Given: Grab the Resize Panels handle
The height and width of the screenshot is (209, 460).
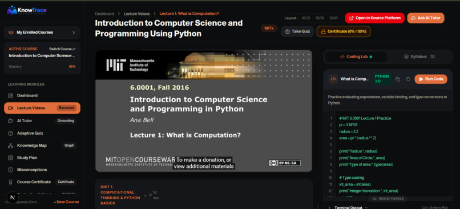Looking at the screenshot, I should point(388,199).
